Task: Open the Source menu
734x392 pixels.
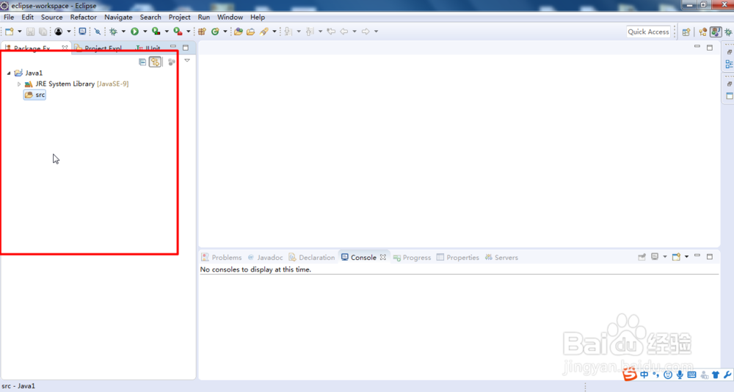Action: (51, 17)
